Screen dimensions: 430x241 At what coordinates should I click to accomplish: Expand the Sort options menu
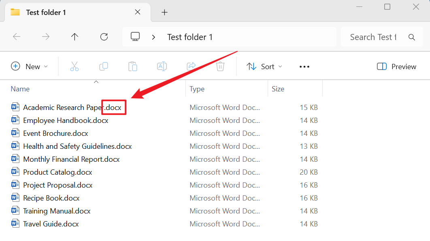(264, 67)
